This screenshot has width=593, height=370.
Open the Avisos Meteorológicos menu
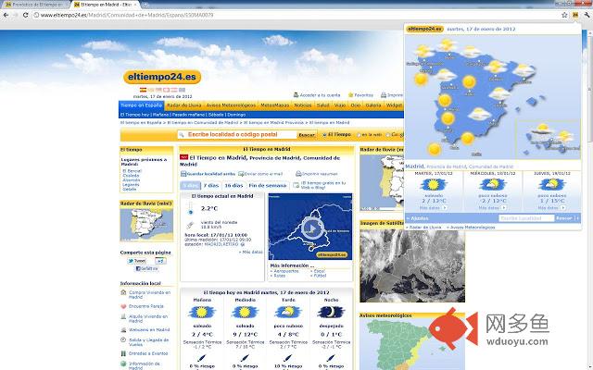pos(231,105)
